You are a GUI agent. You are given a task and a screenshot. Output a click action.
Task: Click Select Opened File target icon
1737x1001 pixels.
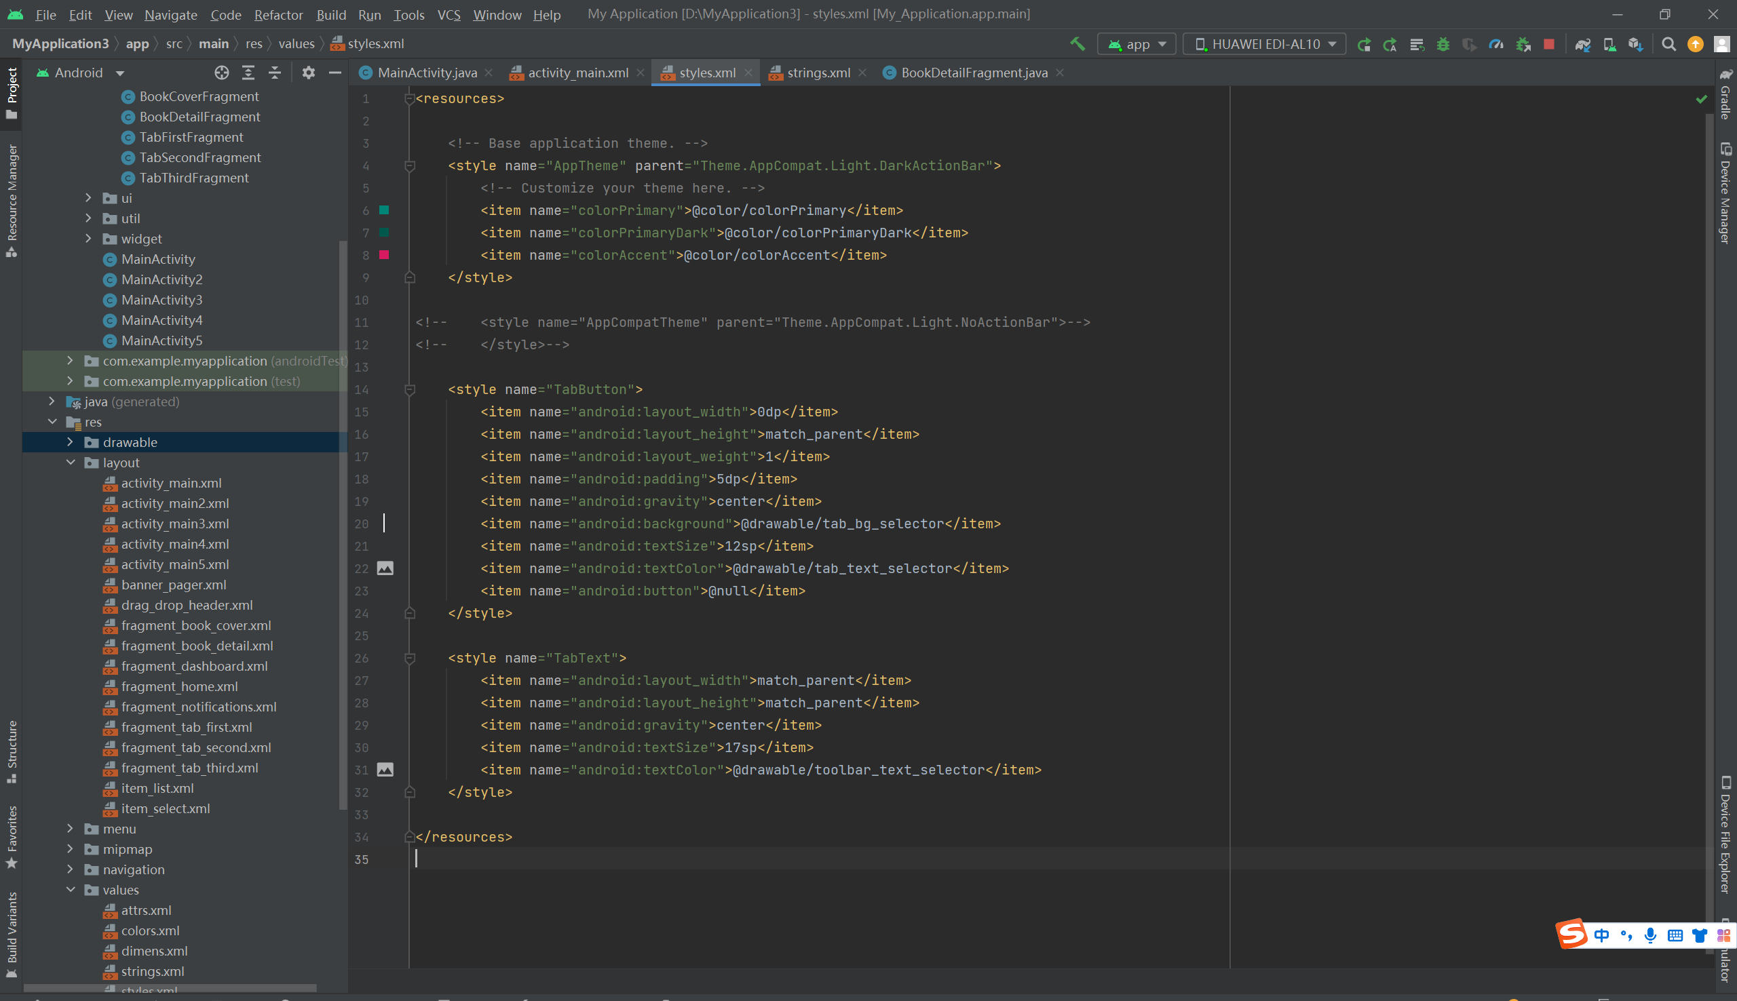(x=221, y=72)
